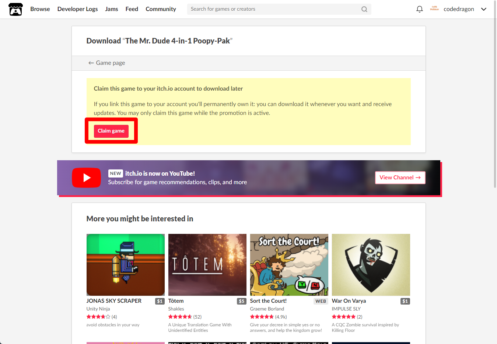
Task: Open the Tôtem title link
Action: point(176,301)
